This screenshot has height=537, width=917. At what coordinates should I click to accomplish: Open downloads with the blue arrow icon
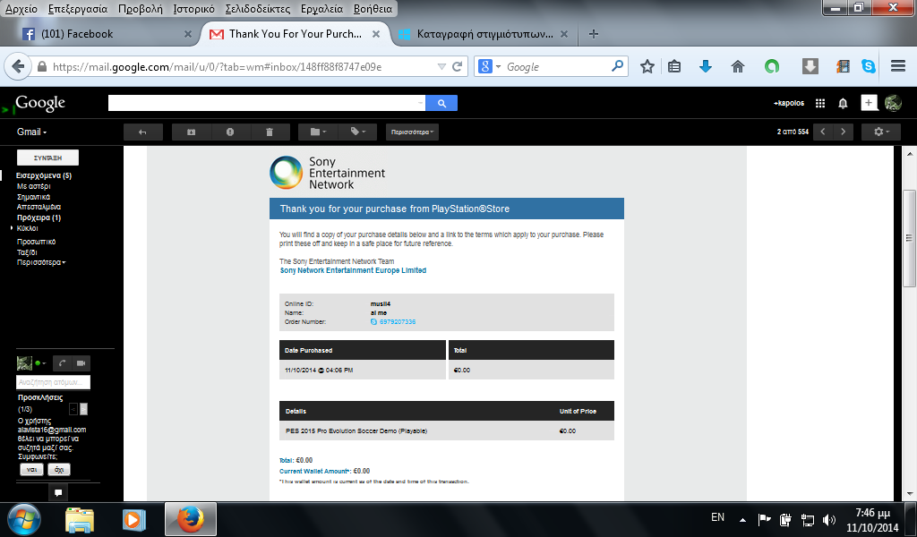pos(706,66)
